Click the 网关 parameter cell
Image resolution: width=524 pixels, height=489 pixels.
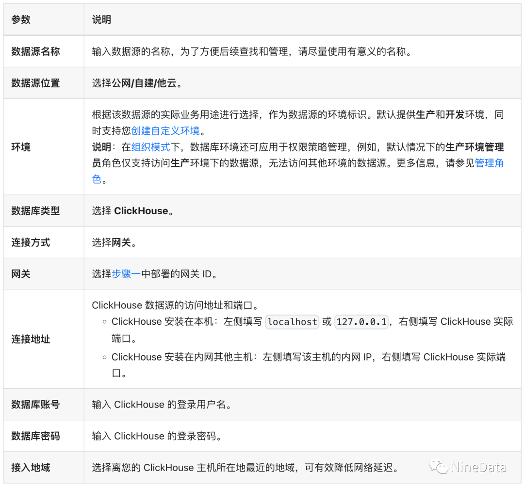44,274
